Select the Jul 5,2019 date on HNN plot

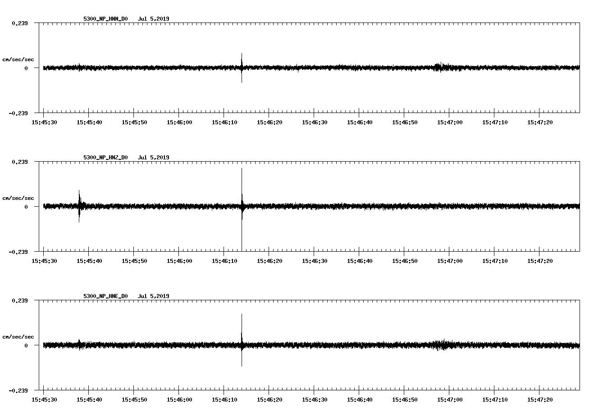pos(154,19)
